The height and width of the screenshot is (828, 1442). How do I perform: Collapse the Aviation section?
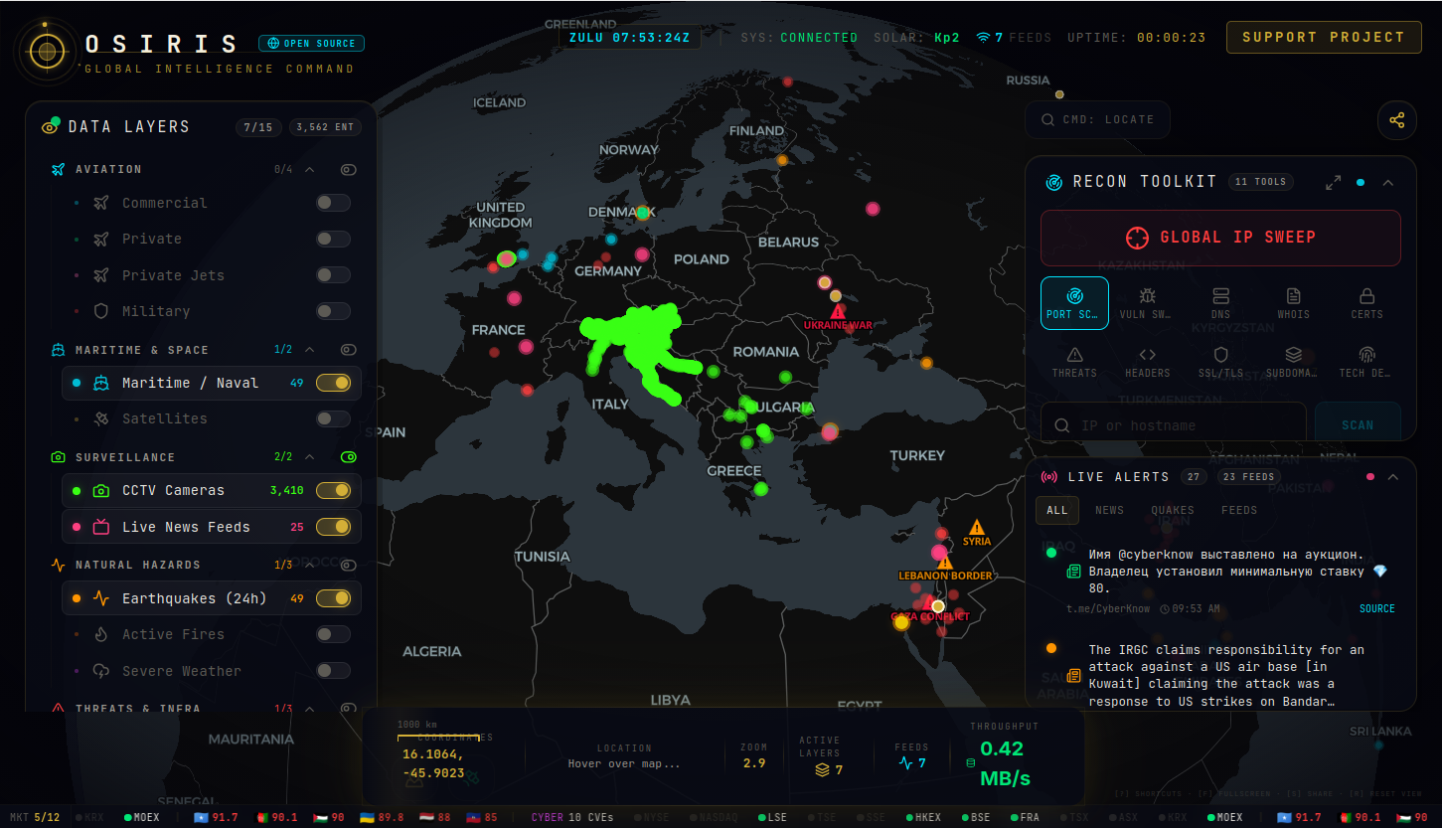pos(309,169)
